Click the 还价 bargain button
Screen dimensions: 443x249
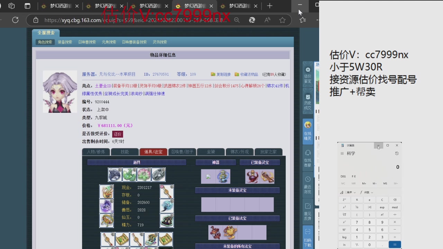click(x=118, y=134)
